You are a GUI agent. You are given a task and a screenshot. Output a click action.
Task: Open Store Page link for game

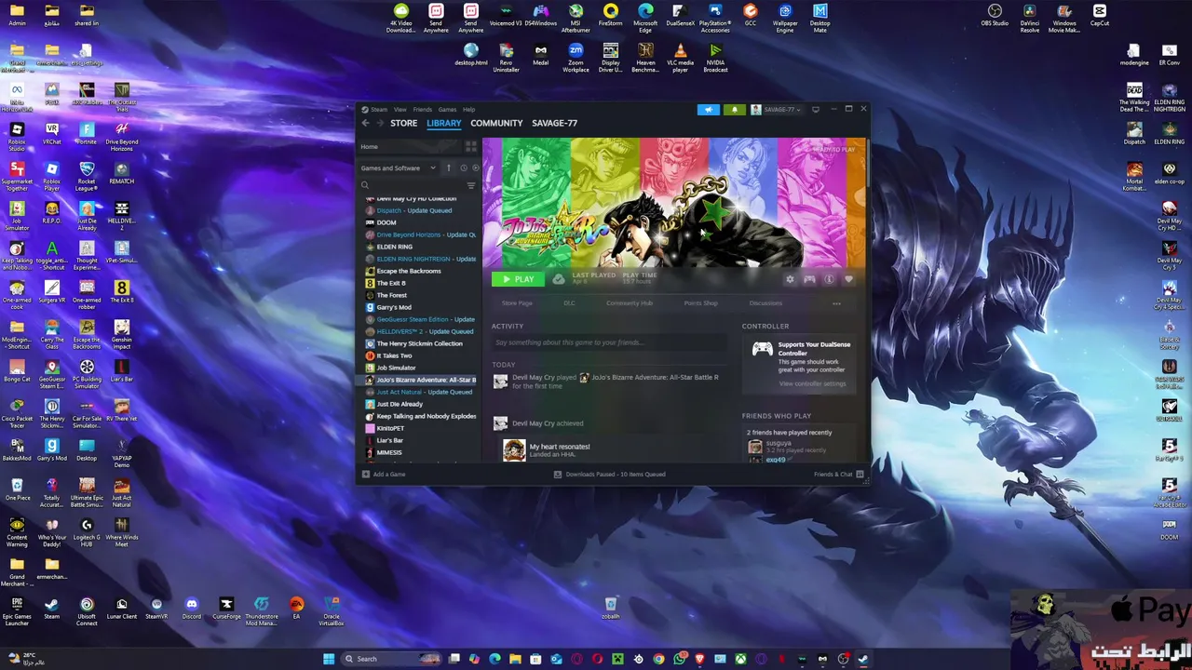517,303
